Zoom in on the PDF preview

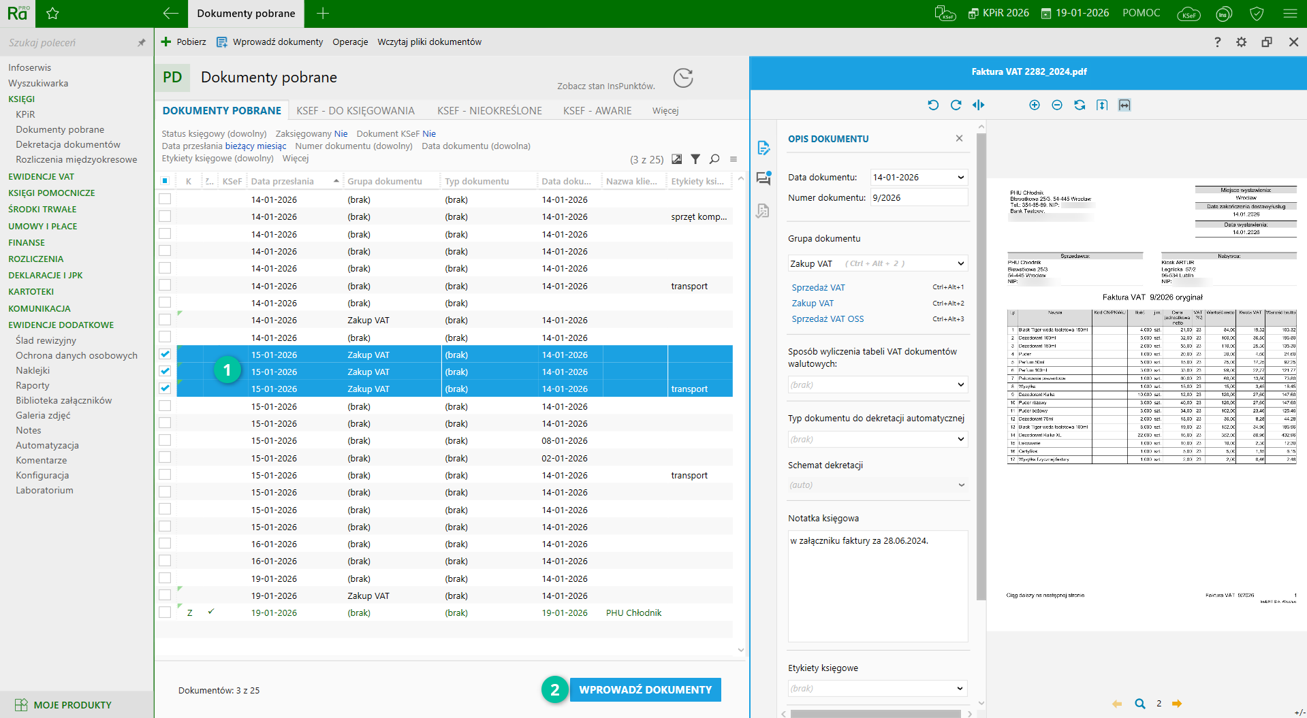(1034, 105)
